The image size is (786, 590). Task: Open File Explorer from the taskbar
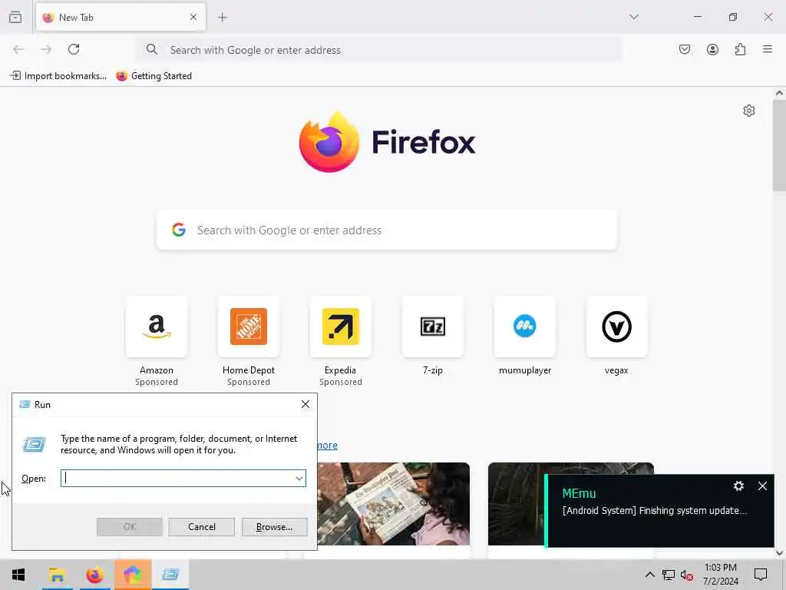pos(57,575)
